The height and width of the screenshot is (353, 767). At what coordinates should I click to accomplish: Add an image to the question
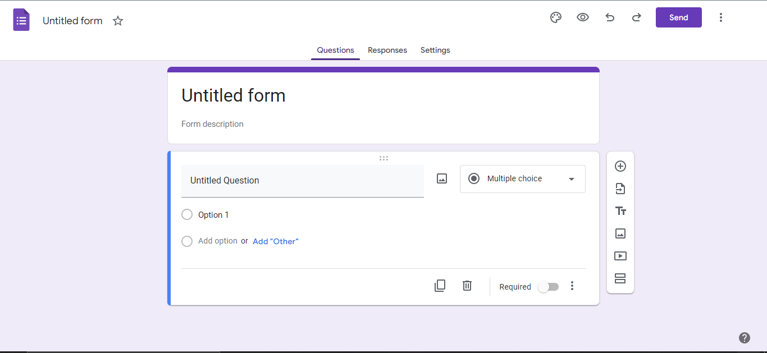click(442, 178)
